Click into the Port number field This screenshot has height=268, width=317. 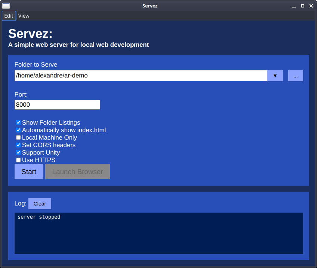(x=57, y=105)
